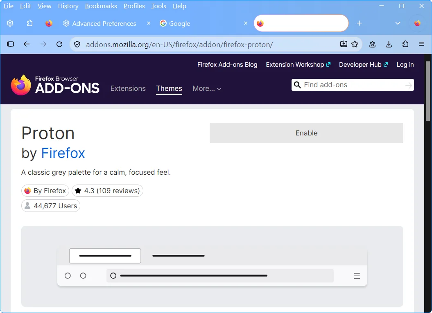The width and height of the screenshot is (432, 313).
Task: Open the pinned puzzle-piece add-ons tab
Action: pos(29,23)
